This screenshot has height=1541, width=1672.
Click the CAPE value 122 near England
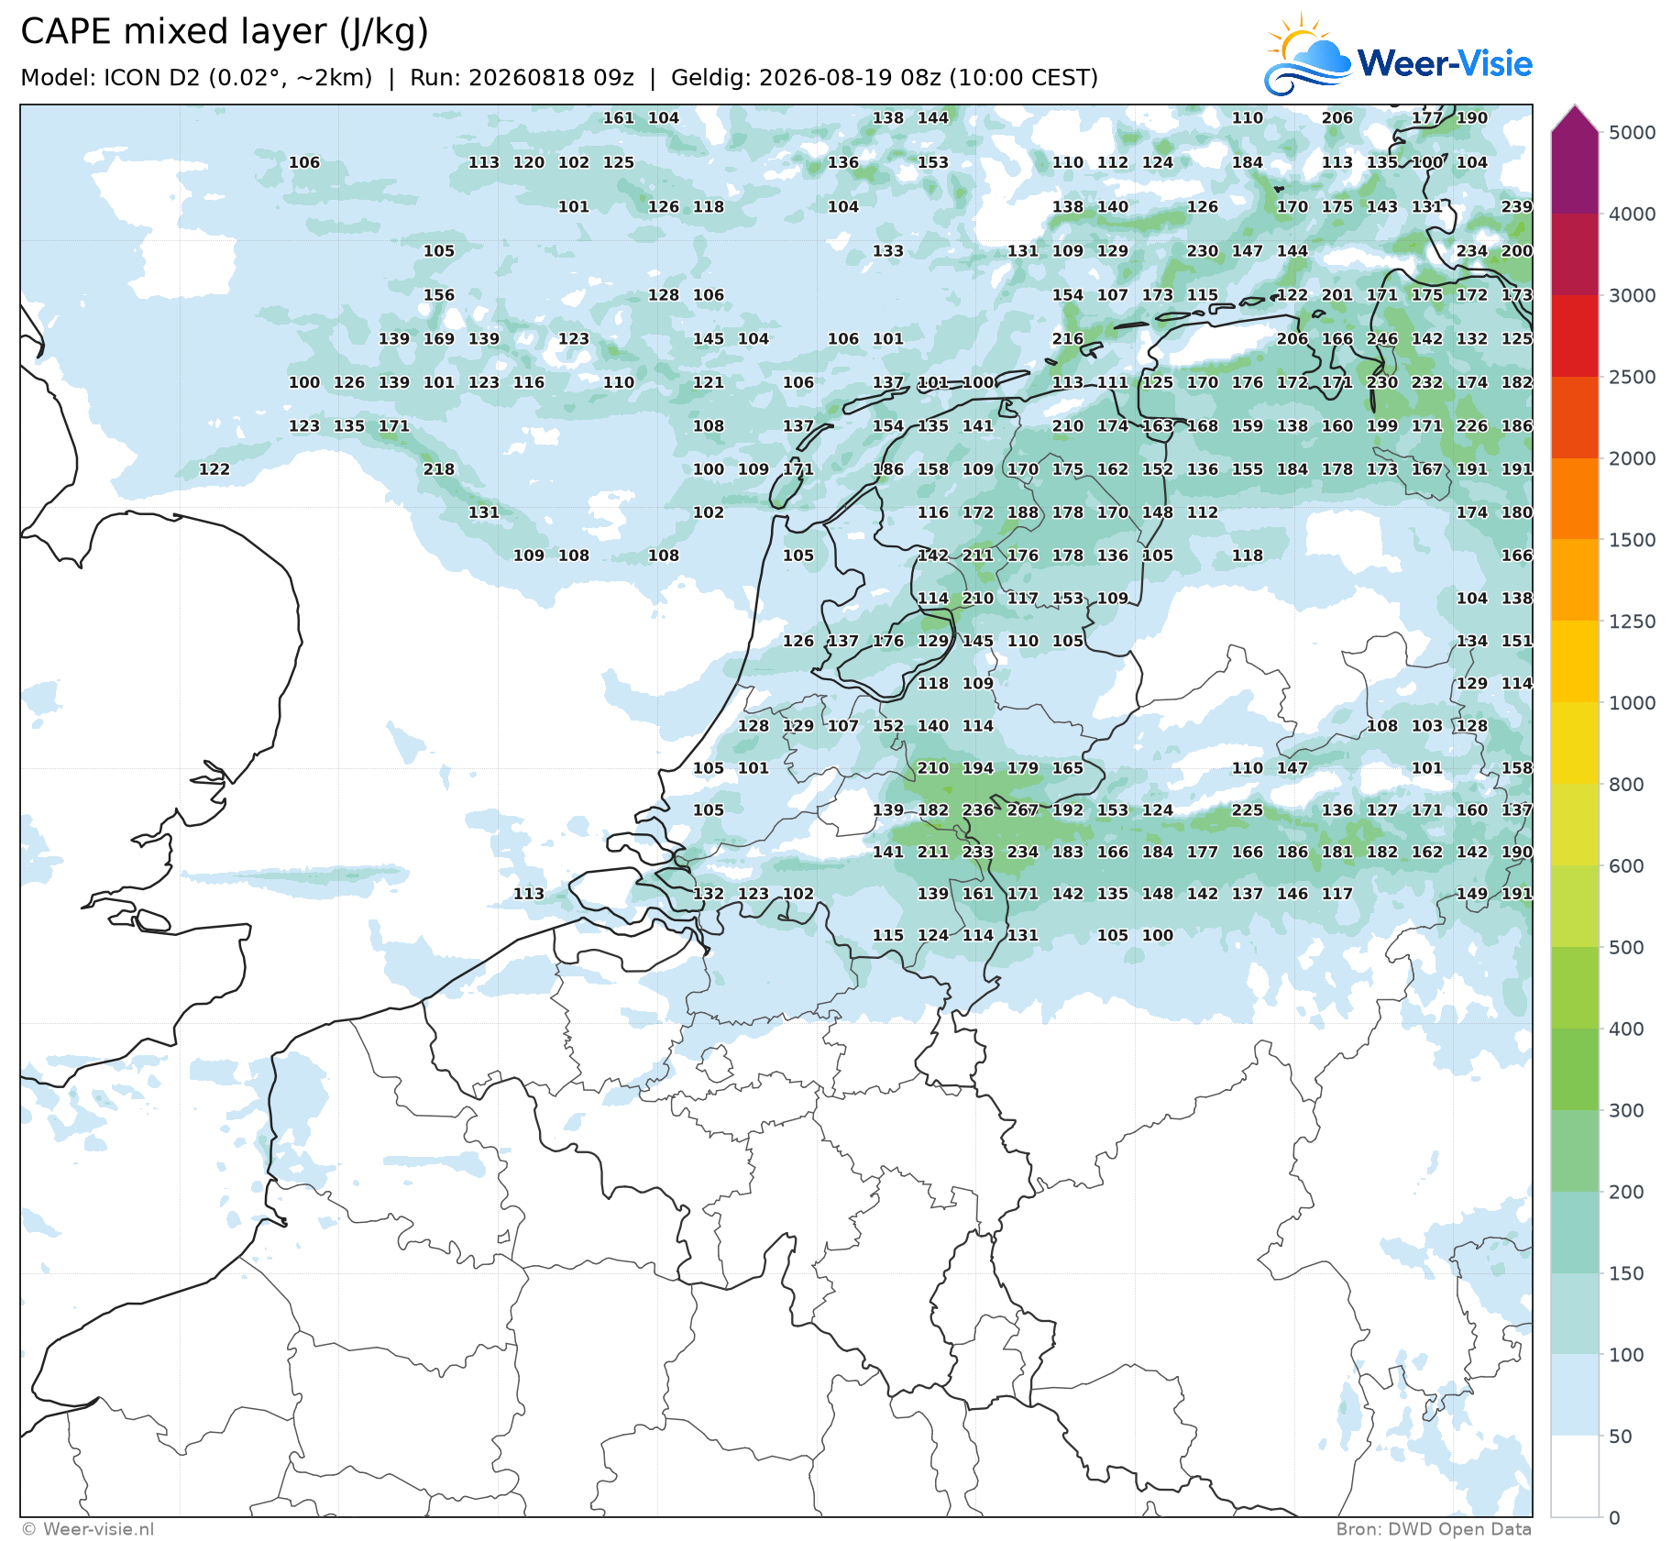[x=214, y=469]
